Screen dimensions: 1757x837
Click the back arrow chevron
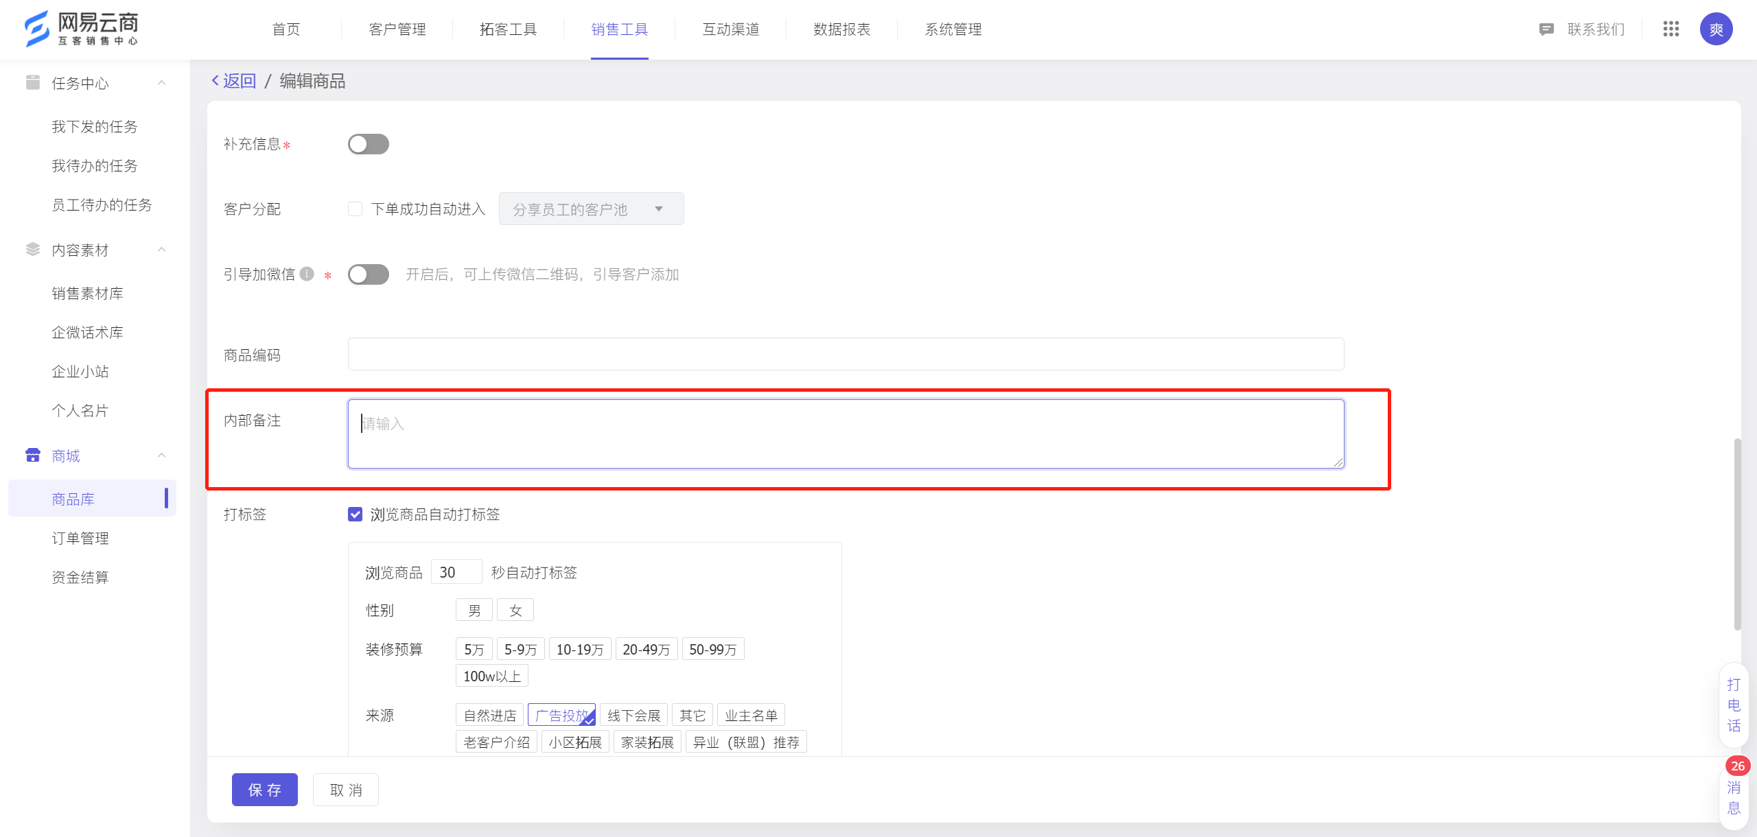216,80
